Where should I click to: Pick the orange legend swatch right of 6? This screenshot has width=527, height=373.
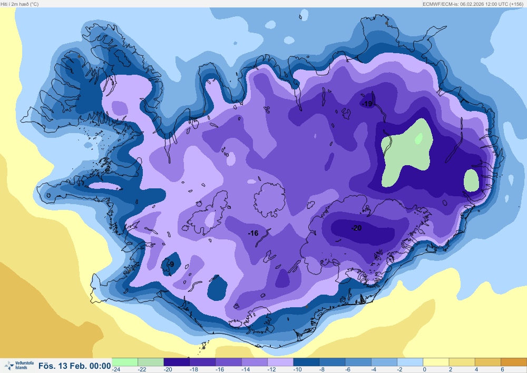click(514, 362)
